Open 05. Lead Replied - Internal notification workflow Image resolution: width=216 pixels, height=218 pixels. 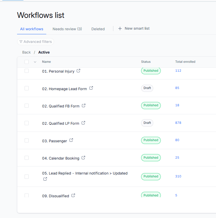[x=85, y=173]
